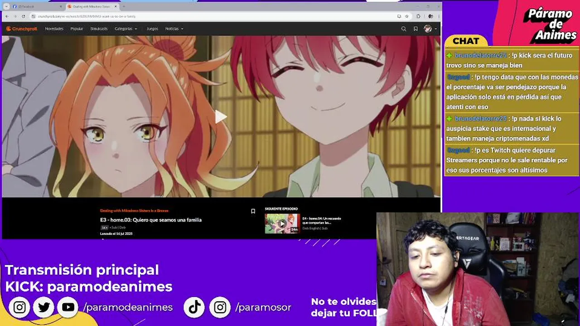Open the browser three-dot menu
The image size is (580, 326).
[438, 16]
